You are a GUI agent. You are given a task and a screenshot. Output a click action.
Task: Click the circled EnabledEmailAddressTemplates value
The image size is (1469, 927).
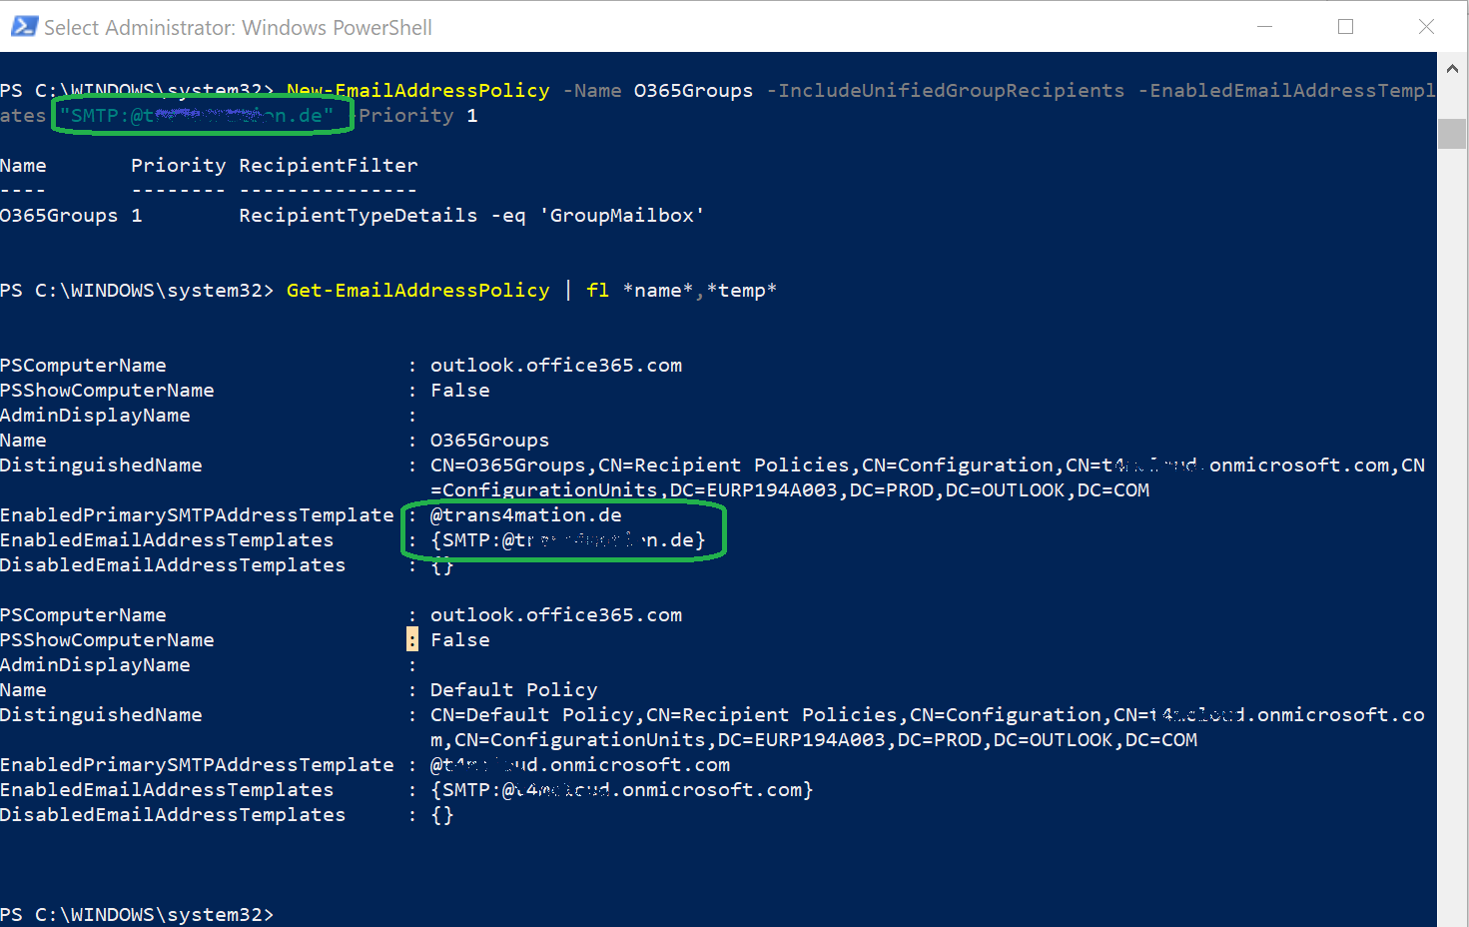click(x=566, y=539)
